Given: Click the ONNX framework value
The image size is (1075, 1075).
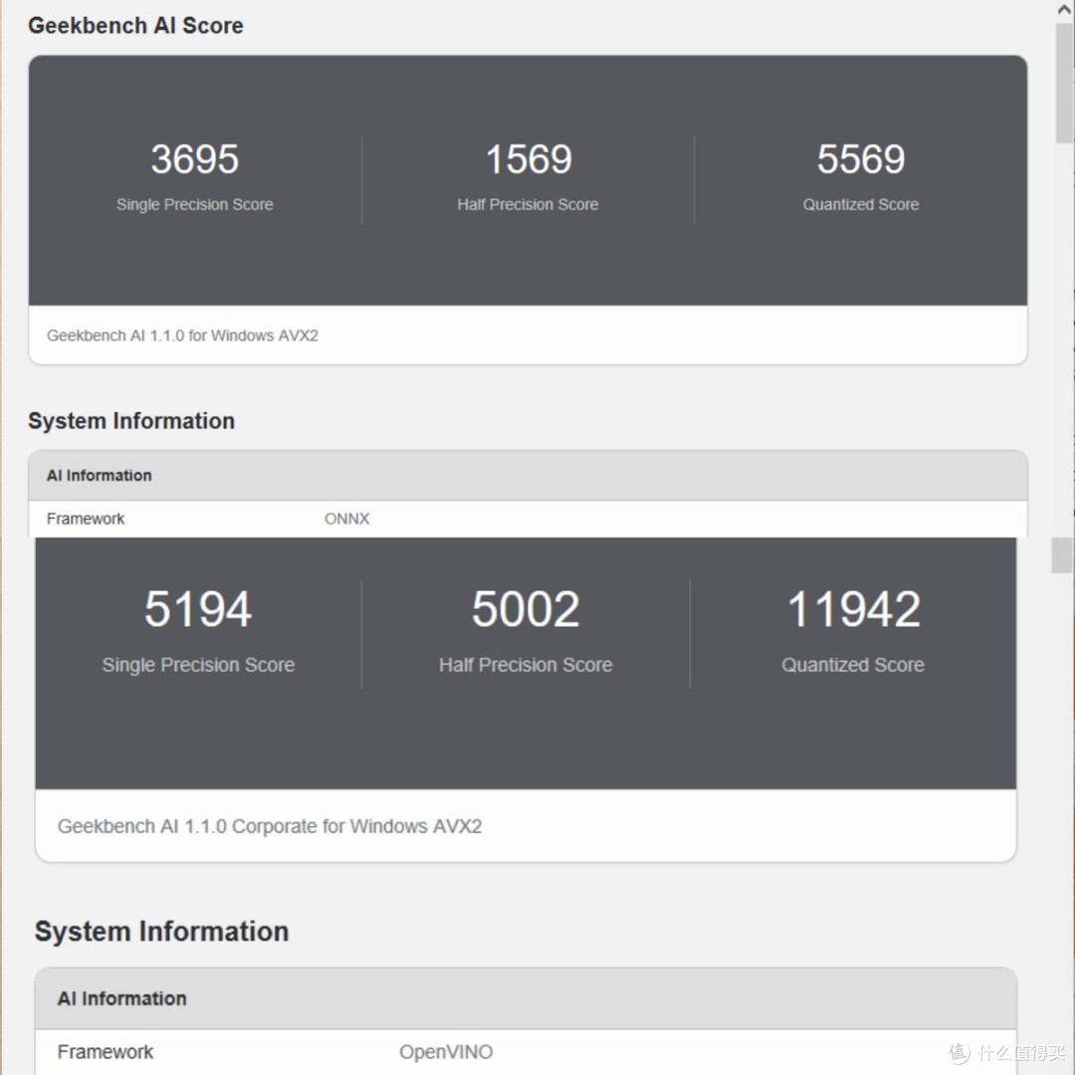Looking at the screenshot, I should tap(347, 519).
